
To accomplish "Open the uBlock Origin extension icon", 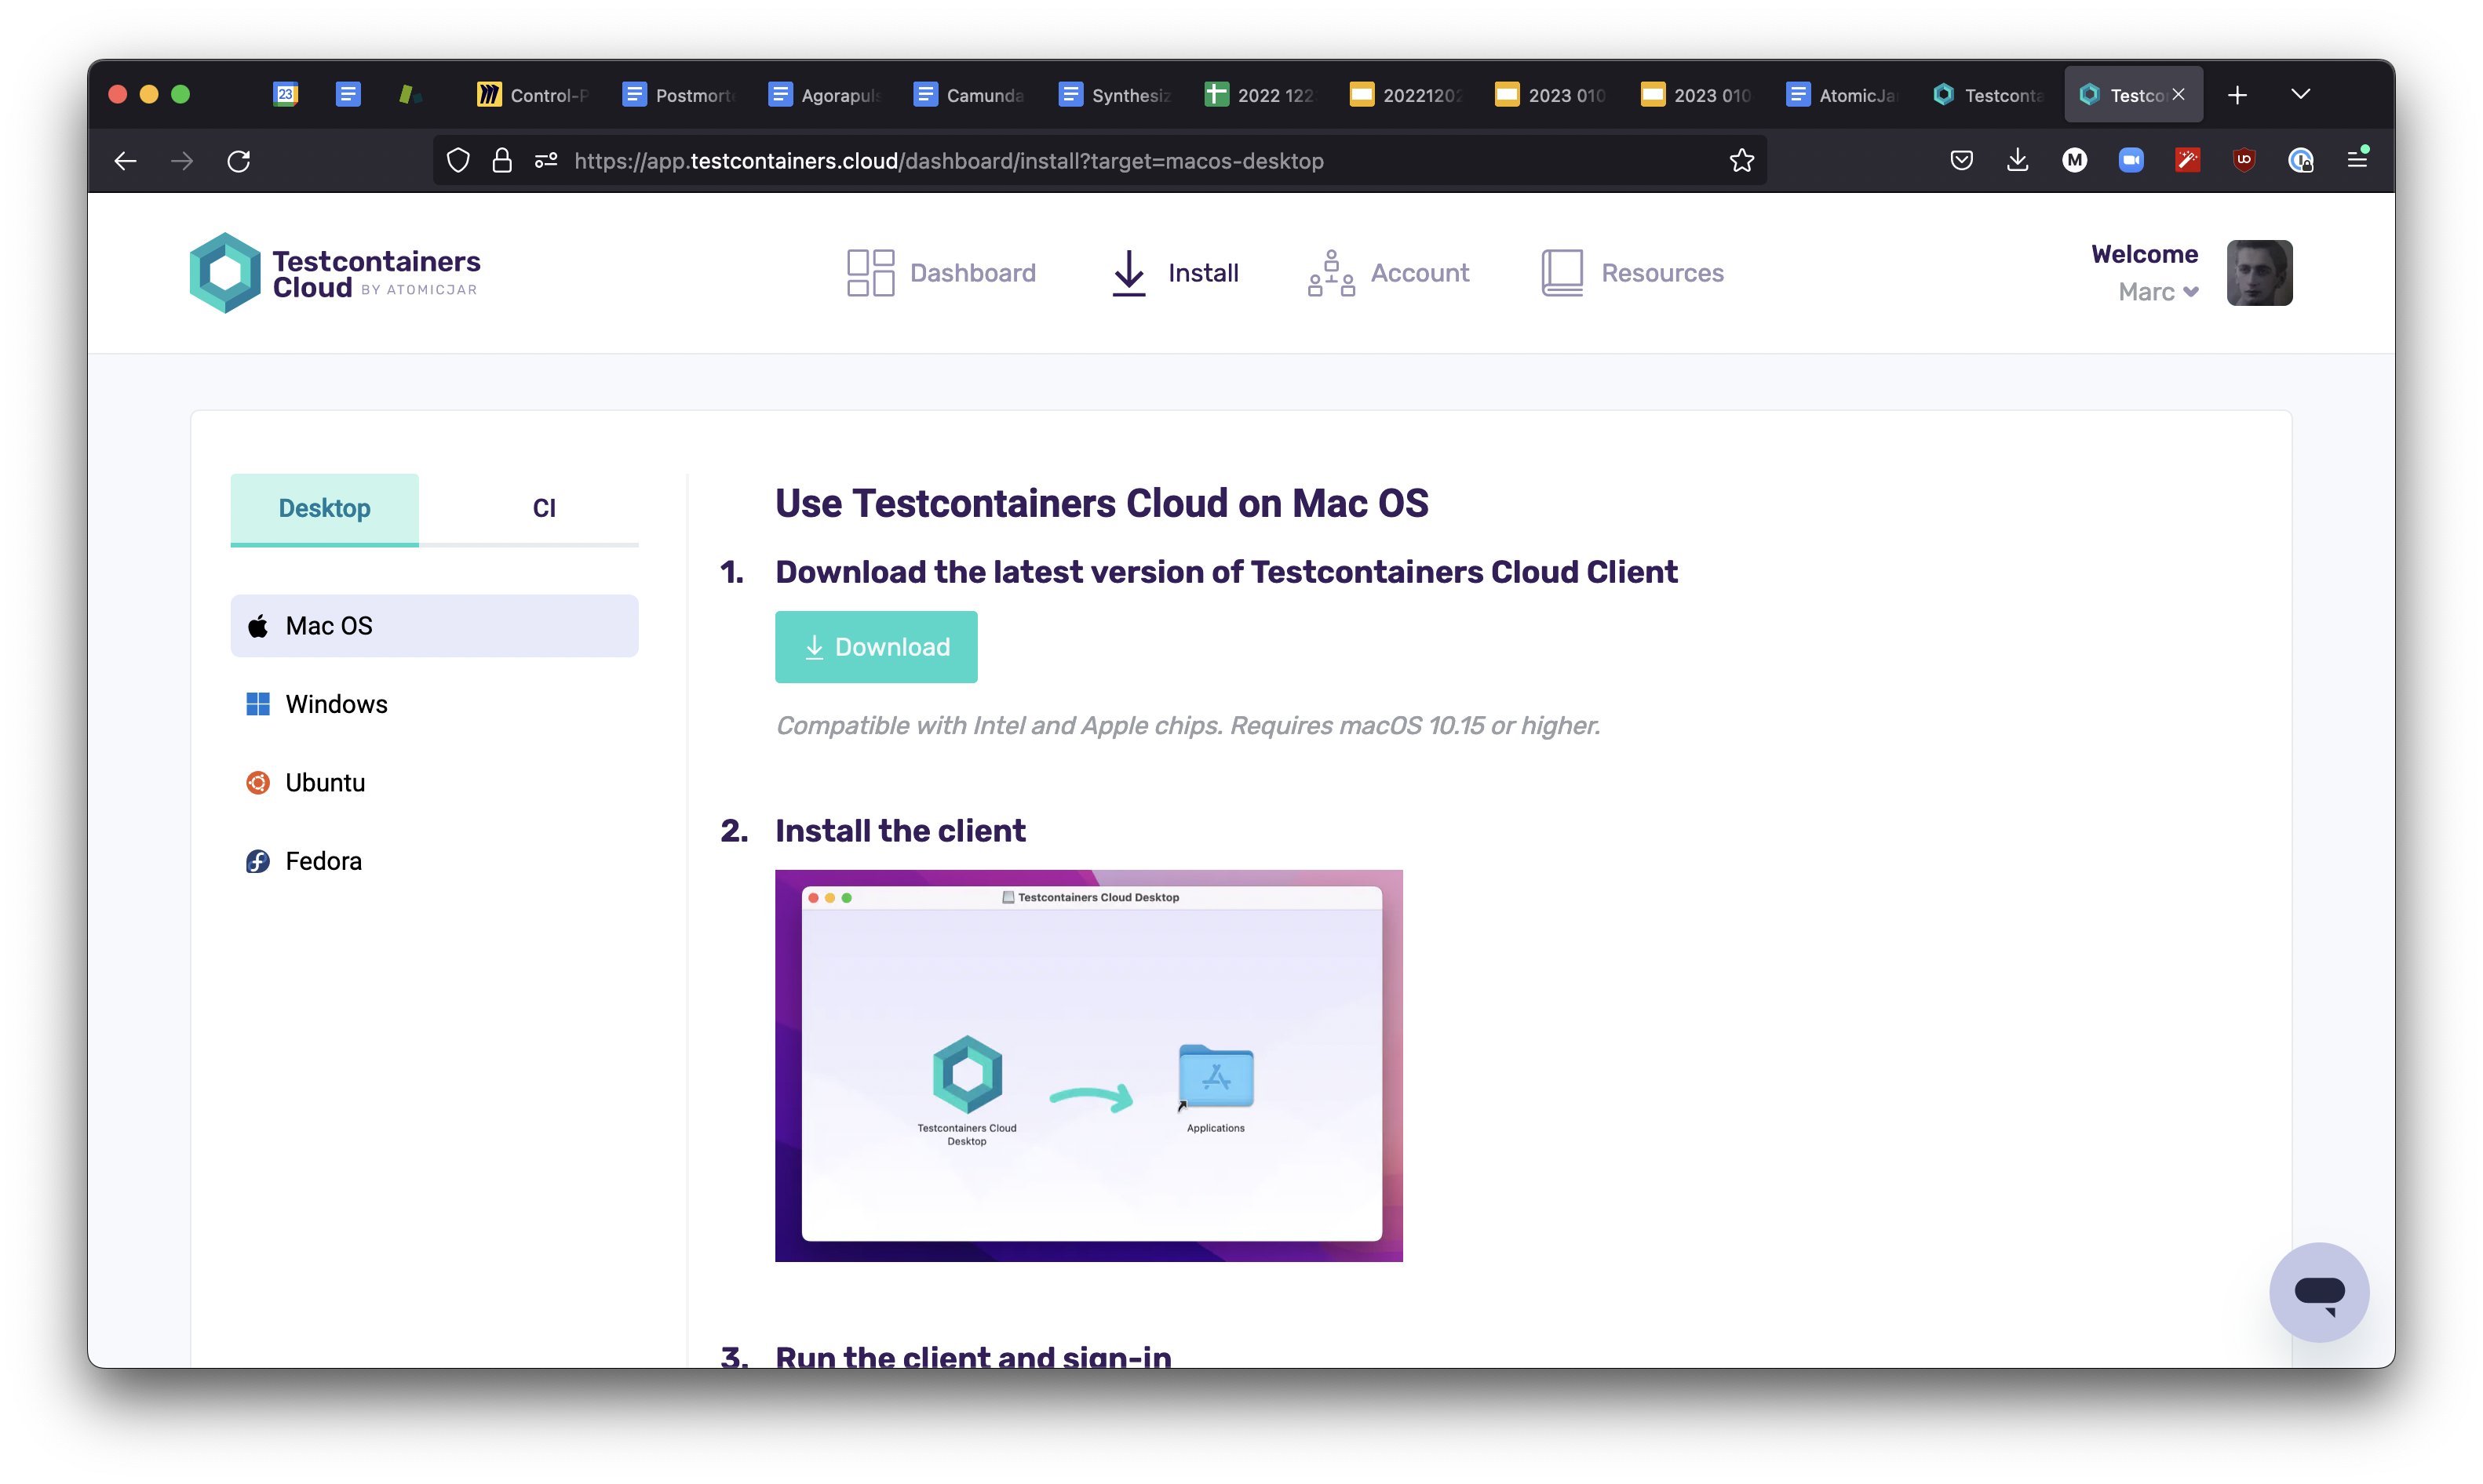I will tap(2244, 160).
